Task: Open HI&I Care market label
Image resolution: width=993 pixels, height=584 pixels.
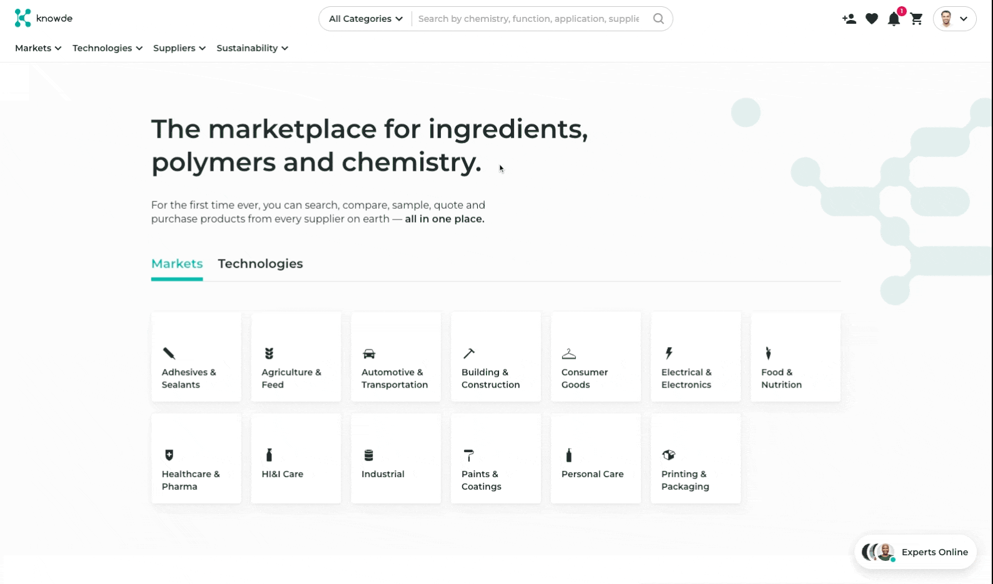Action: click(283, 474)
